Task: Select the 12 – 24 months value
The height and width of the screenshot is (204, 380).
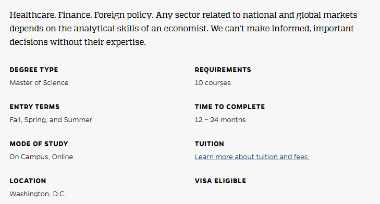Action: [220, 120]
